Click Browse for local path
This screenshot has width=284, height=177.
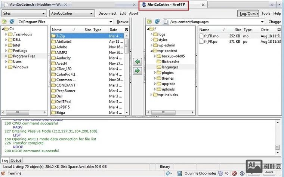(123, 22)
